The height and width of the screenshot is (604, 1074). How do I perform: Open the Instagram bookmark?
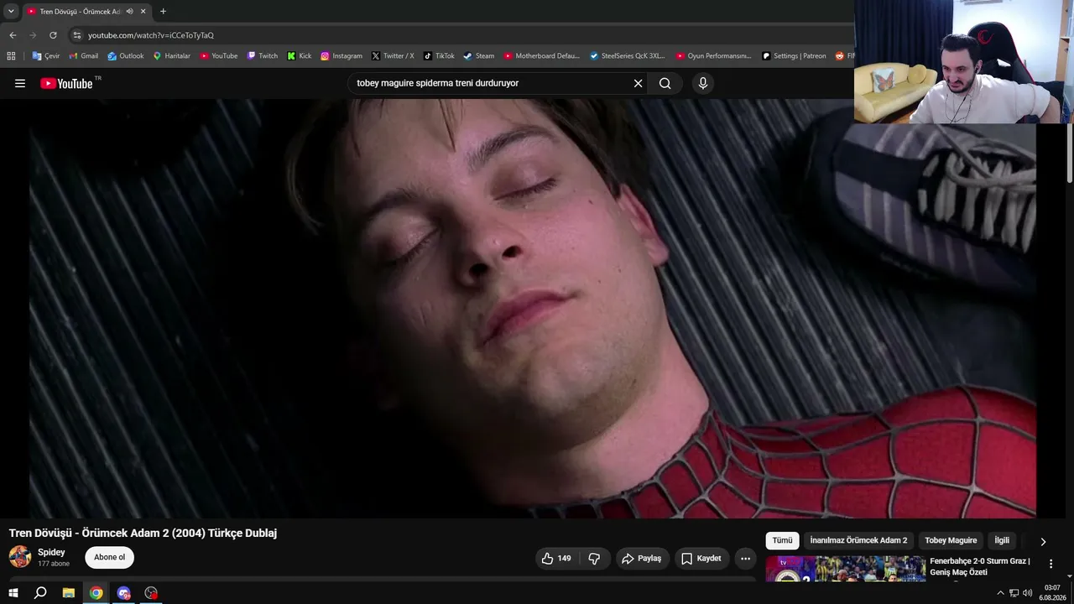[341, 56]
